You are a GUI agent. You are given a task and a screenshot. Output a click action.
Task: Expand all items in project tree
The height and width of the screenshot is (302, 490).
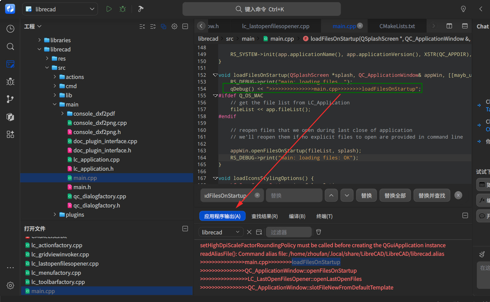tap(153, 27)
